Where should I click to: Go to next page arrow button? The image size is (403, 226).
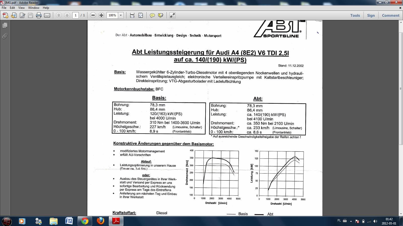coord(67,15)
